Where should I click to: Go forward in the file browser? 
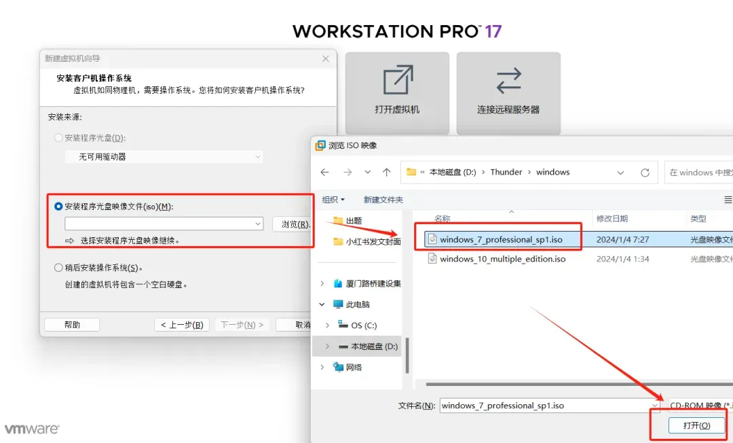pos(347,172)
